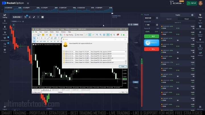This screenshot has height=115, width=205.
Task: Select M15 timeframe in MetaTrader
Action: coord(41,41)
